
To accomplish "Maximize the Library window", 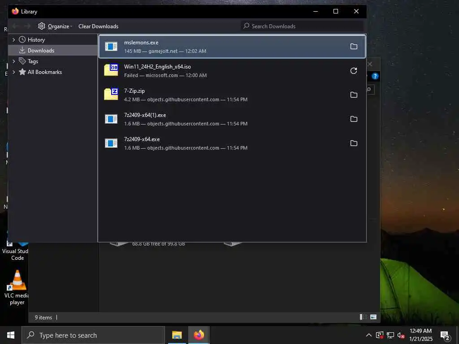I will point(336,11).
